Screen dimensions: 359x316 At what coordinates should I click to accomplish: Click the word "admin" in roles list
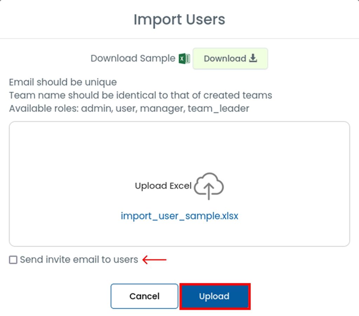pos(95,108)
